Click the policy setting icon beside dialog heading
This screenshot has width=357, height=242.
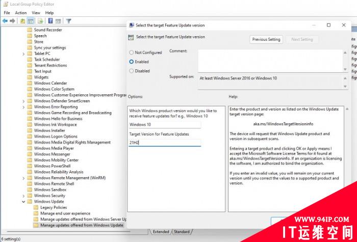tap(131, 37)
